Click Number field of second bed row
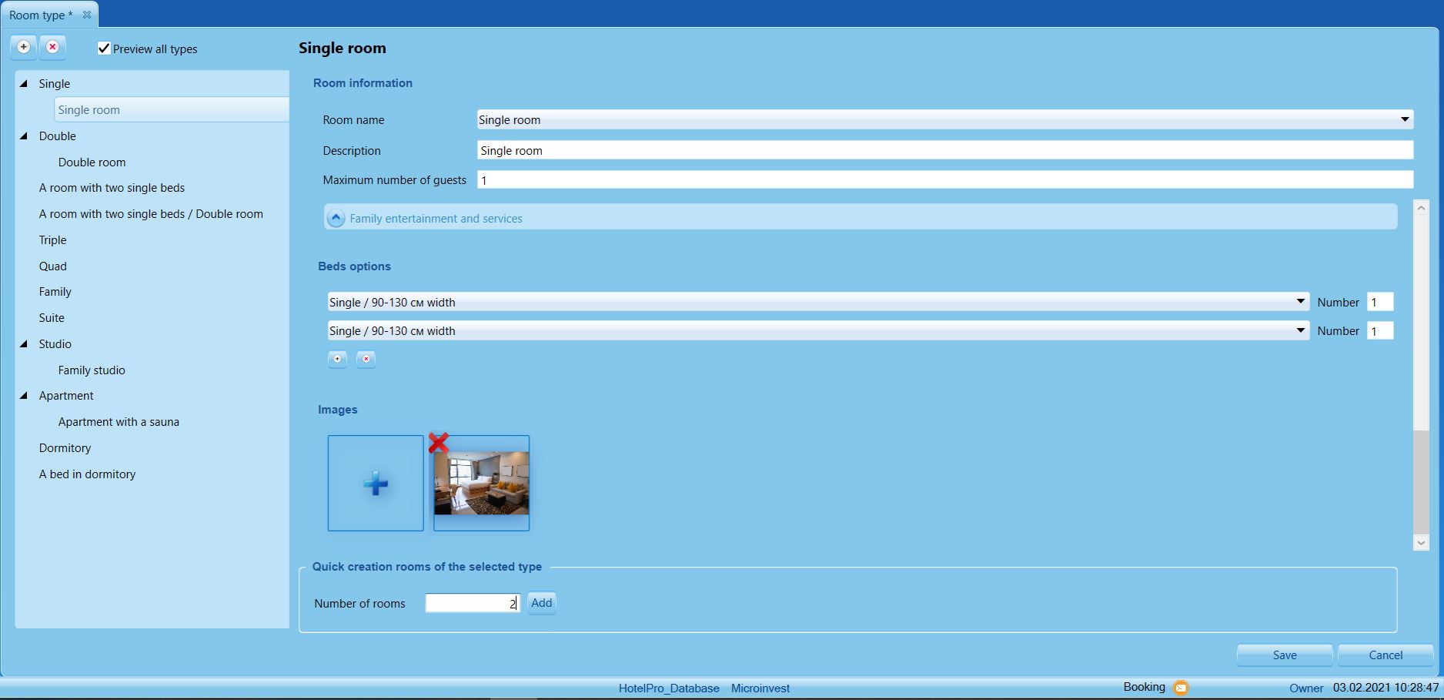Viewport: 1444px width, 700px height. coord(1380,330)
